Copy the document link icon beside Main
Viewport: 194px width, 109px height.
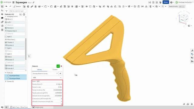click(x=34, y=2)
